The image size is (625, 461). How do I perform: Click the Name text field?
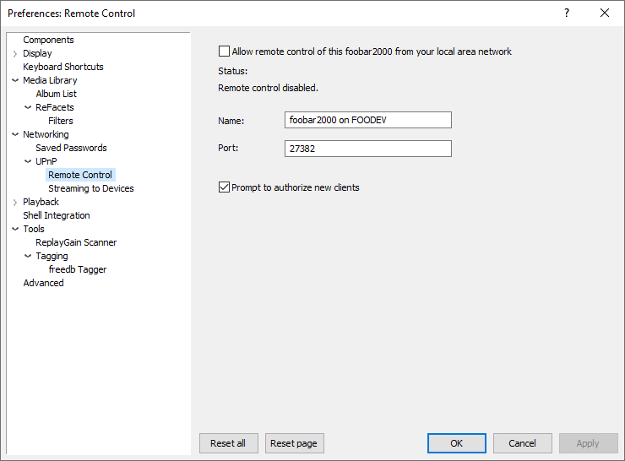click(368, 121)
